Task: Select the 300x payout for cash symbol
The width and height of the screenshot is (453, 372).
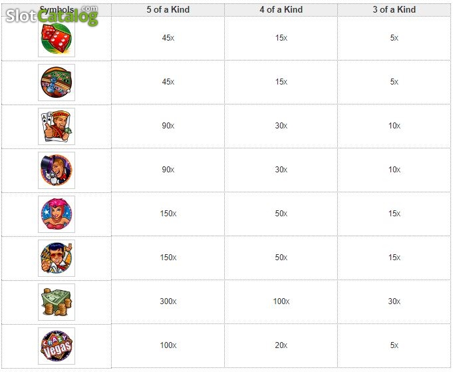Action: [x=168, y=301]
